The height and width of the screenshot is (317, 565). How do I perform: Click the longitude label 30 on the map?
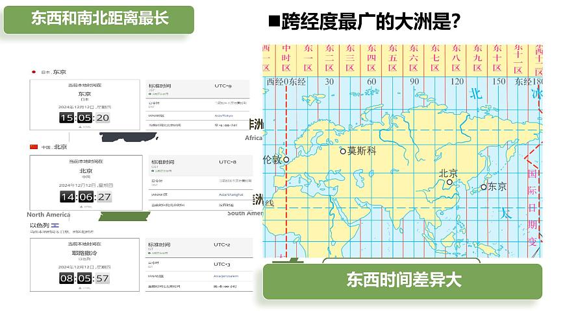click(x=329, y=82)
